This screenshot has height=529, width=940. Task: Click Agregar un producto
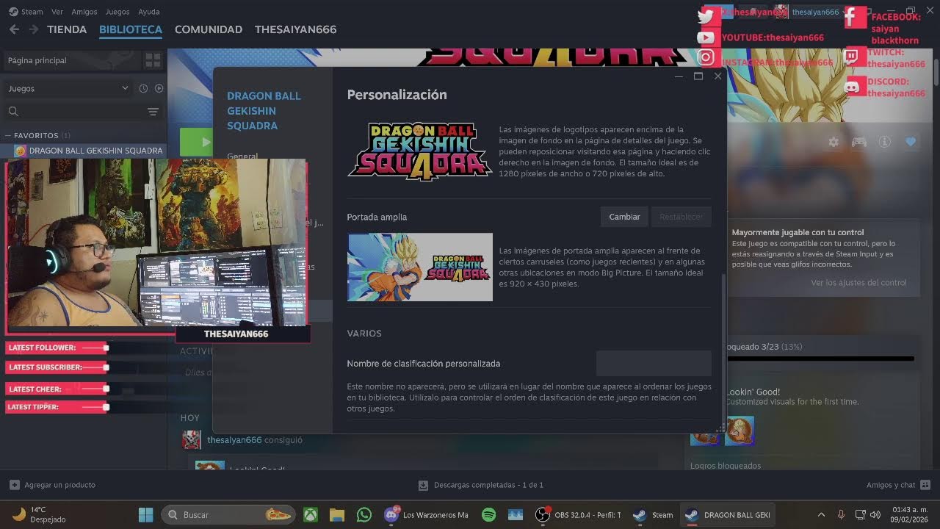(52, 485)
